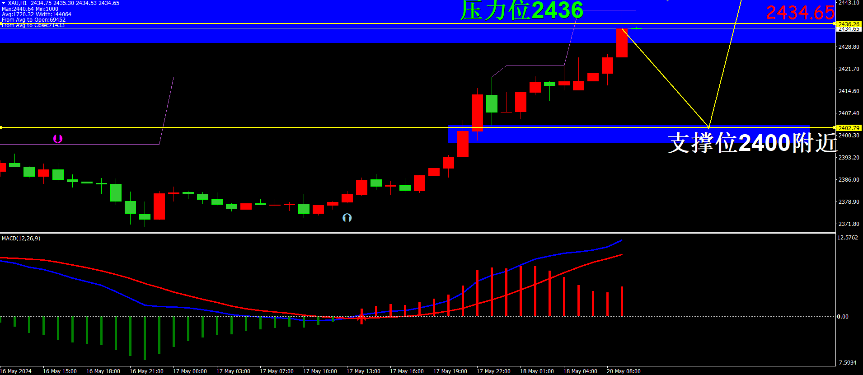Click the tall red candle touching resistance zone
This screenshot has height=375, width=863.
click(x=622, y=43)
